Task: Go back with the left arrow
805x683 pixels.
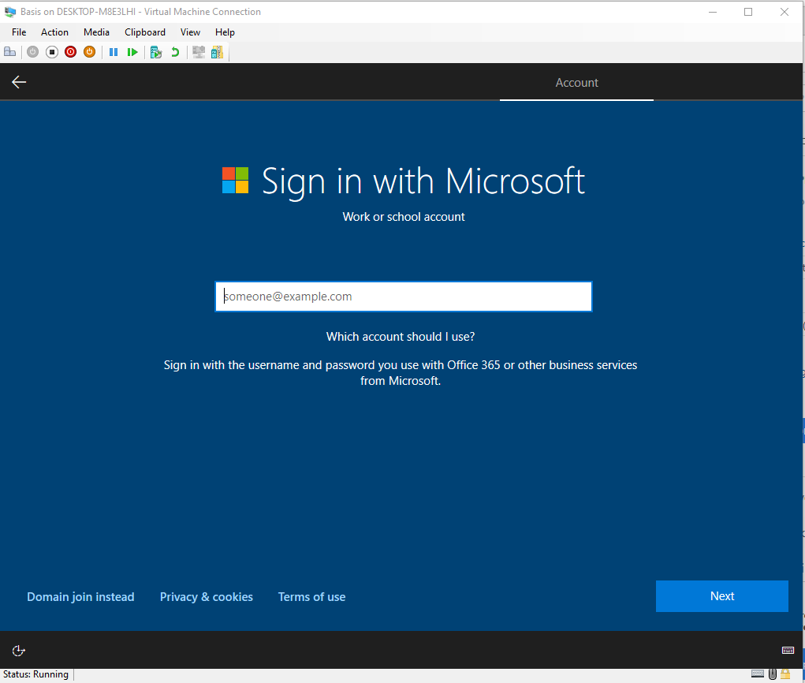Action: pyautogui.click(x=19, y=82)
